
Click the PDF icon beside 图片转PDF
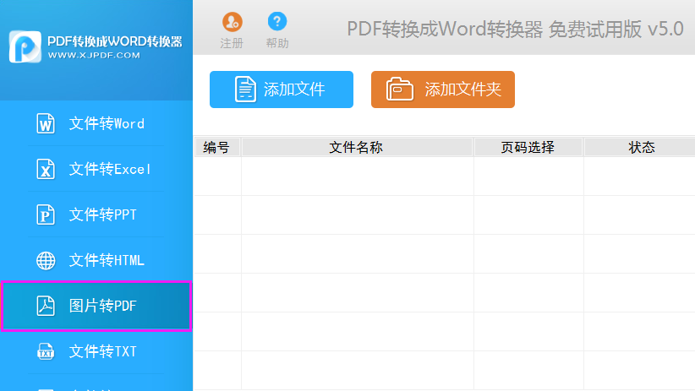tap(46, 306)
